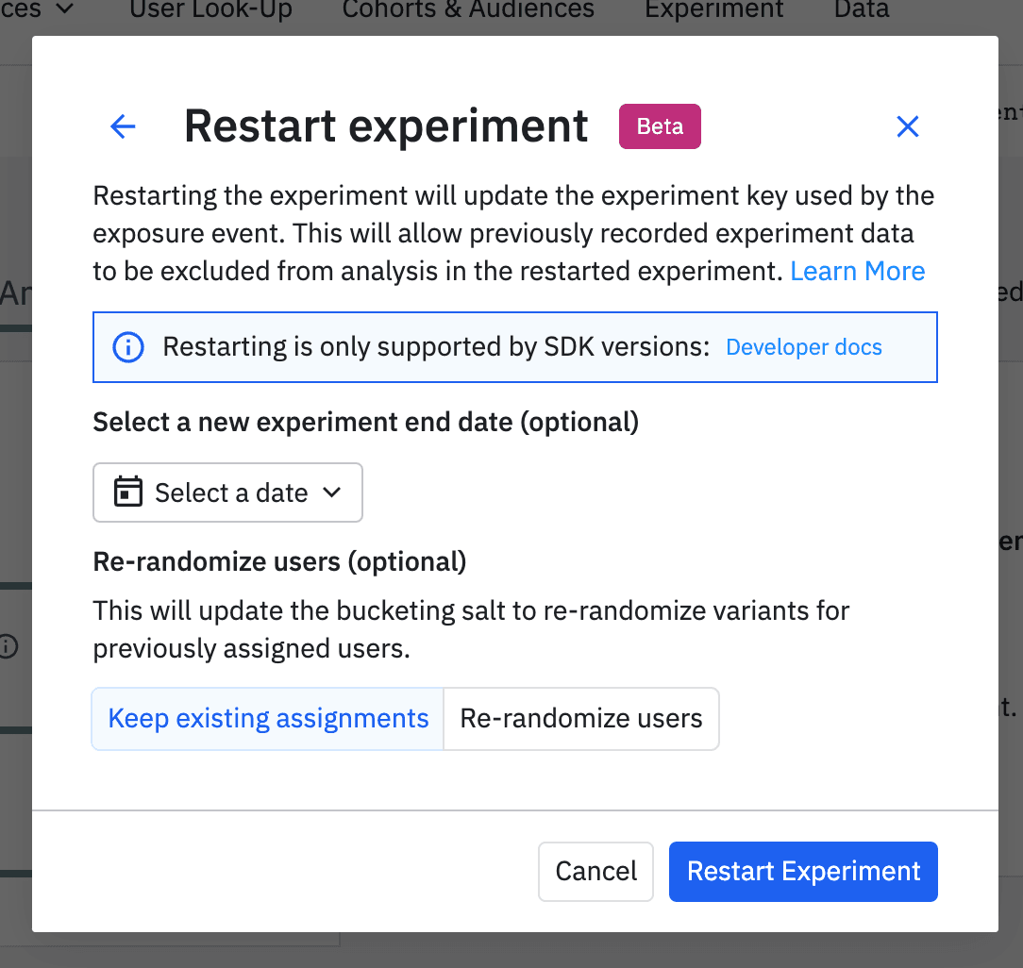
Task: Click the info icon in the SDK versions banner
Action: 128,346
